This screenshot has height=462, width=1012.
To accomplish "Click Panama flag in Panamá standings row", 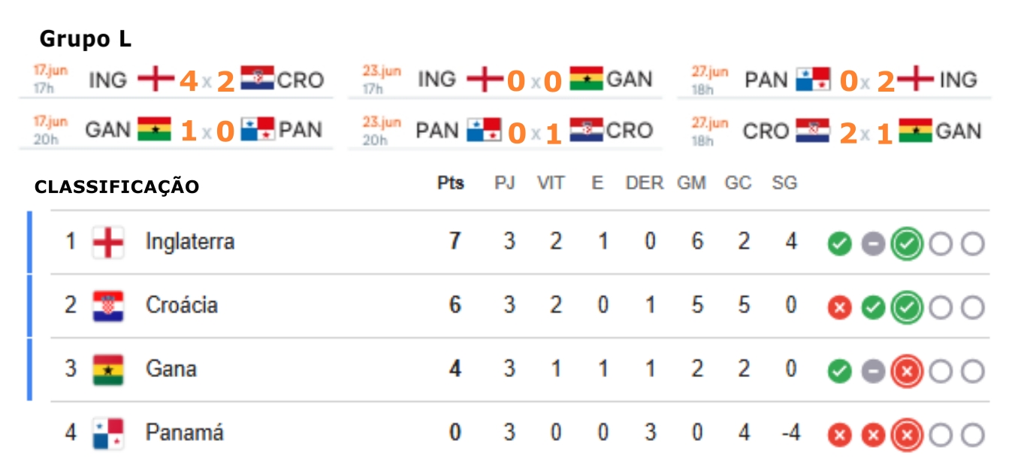I will coord(108,434).
